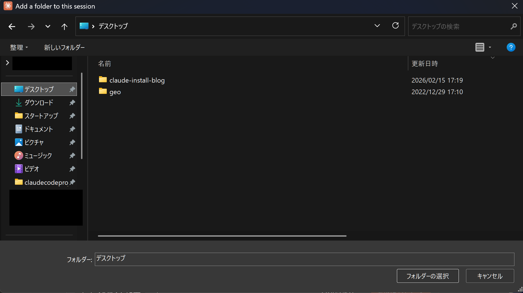Expand the address bar history dropdown
Viewport: 523px width, 293px height.
coord(377,26)
